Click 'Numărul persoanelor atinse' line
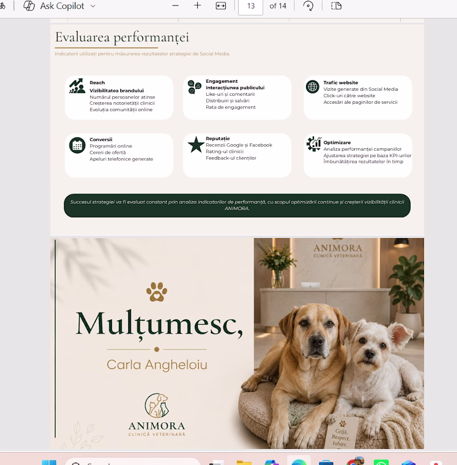Viewport: 457px width, 465px height. (122, 97)
